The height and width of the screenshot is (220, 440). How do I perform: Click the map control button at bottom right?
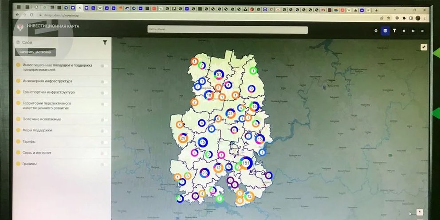point(420,212)
